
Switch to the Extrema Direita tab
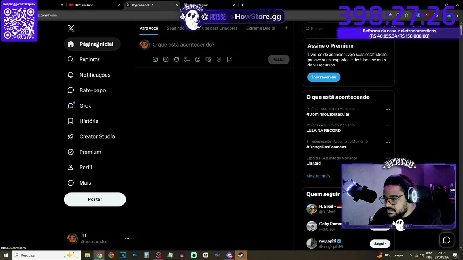click(x=261, y=28)
